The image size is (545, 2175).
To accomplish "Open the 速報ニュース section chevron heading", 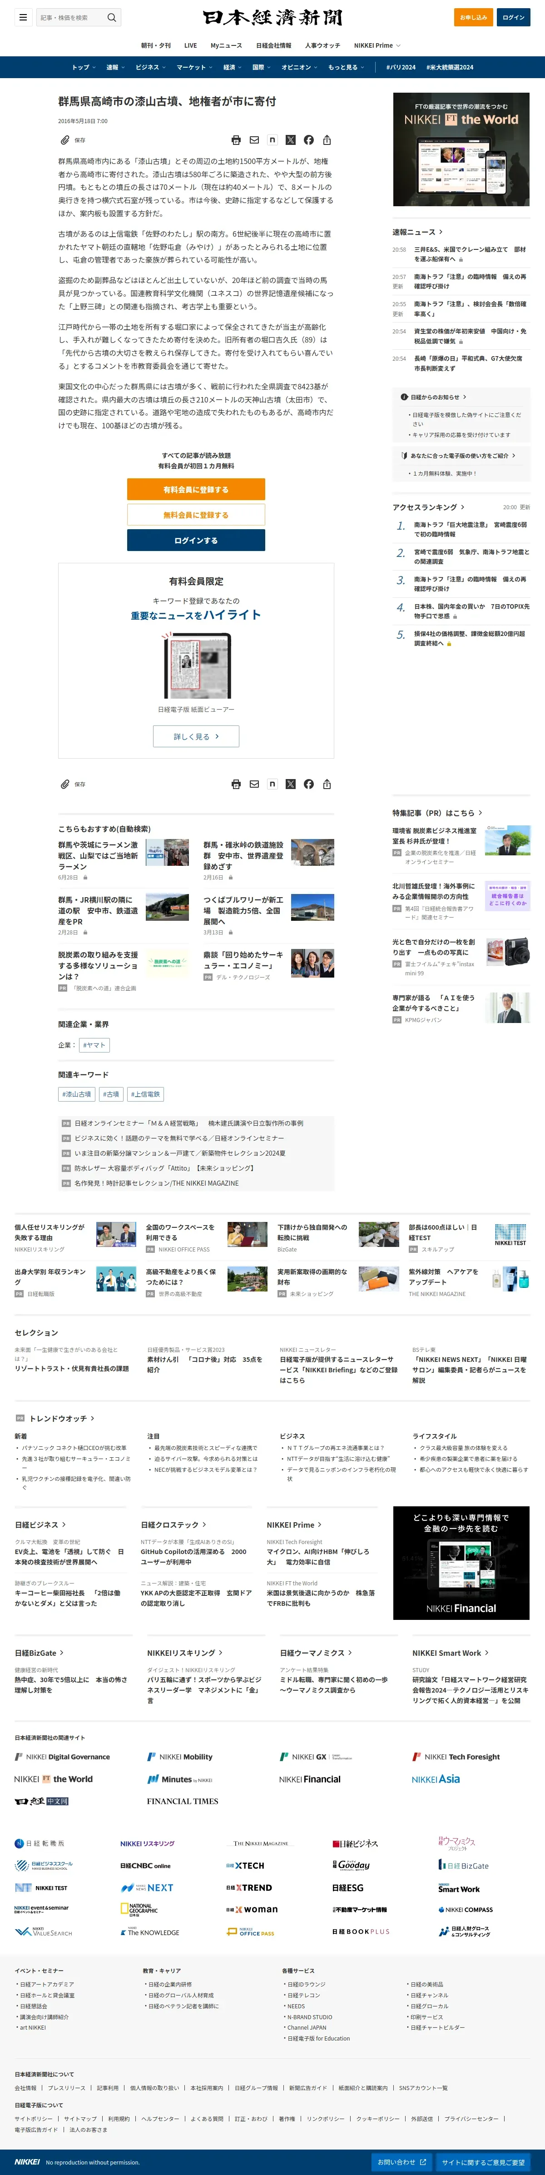I will tap(418, 232).
